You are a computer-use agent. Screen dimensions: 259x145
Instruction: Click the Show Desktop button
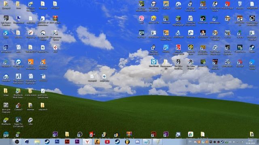point(257,142)
